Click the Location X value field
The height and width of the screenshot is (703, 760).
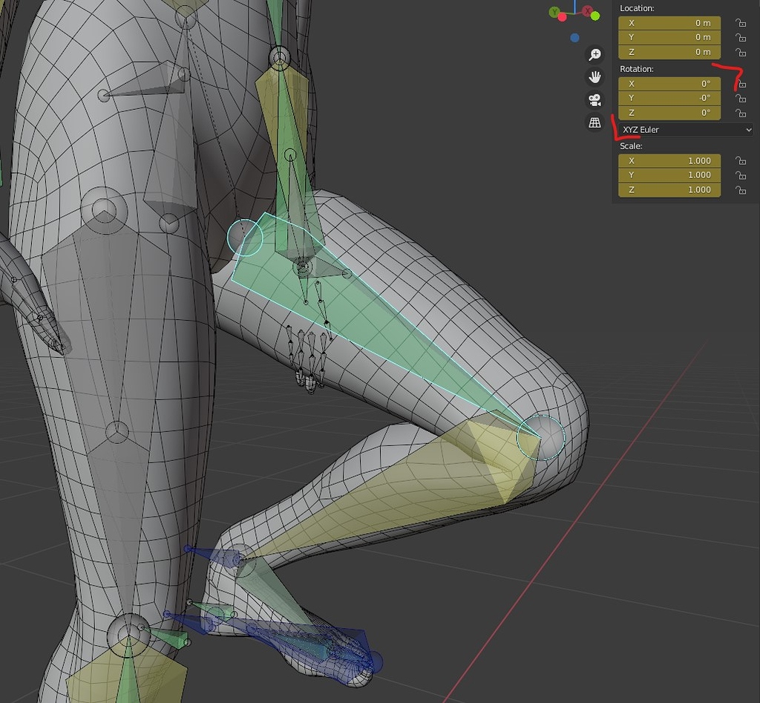click(x=669, y=23)
